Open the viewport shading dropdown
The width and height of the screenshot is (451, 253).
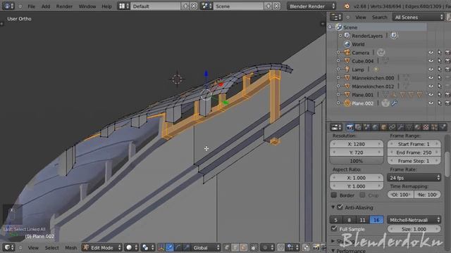(x=132, y=247)
